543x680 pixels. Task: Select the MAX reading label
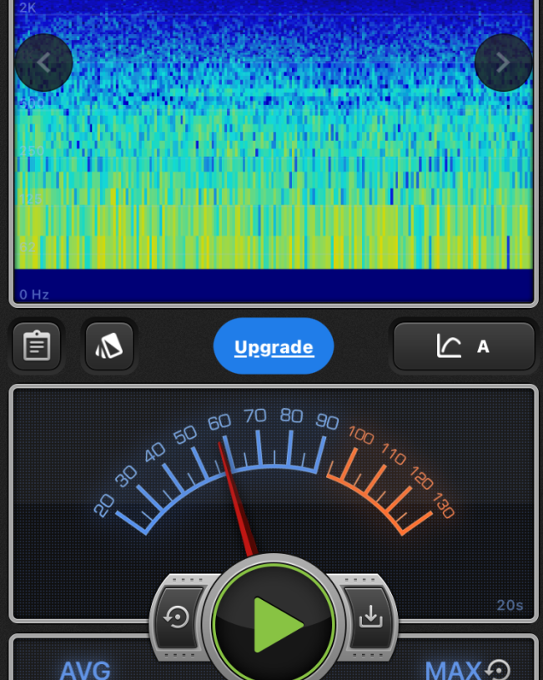(453, 669)
